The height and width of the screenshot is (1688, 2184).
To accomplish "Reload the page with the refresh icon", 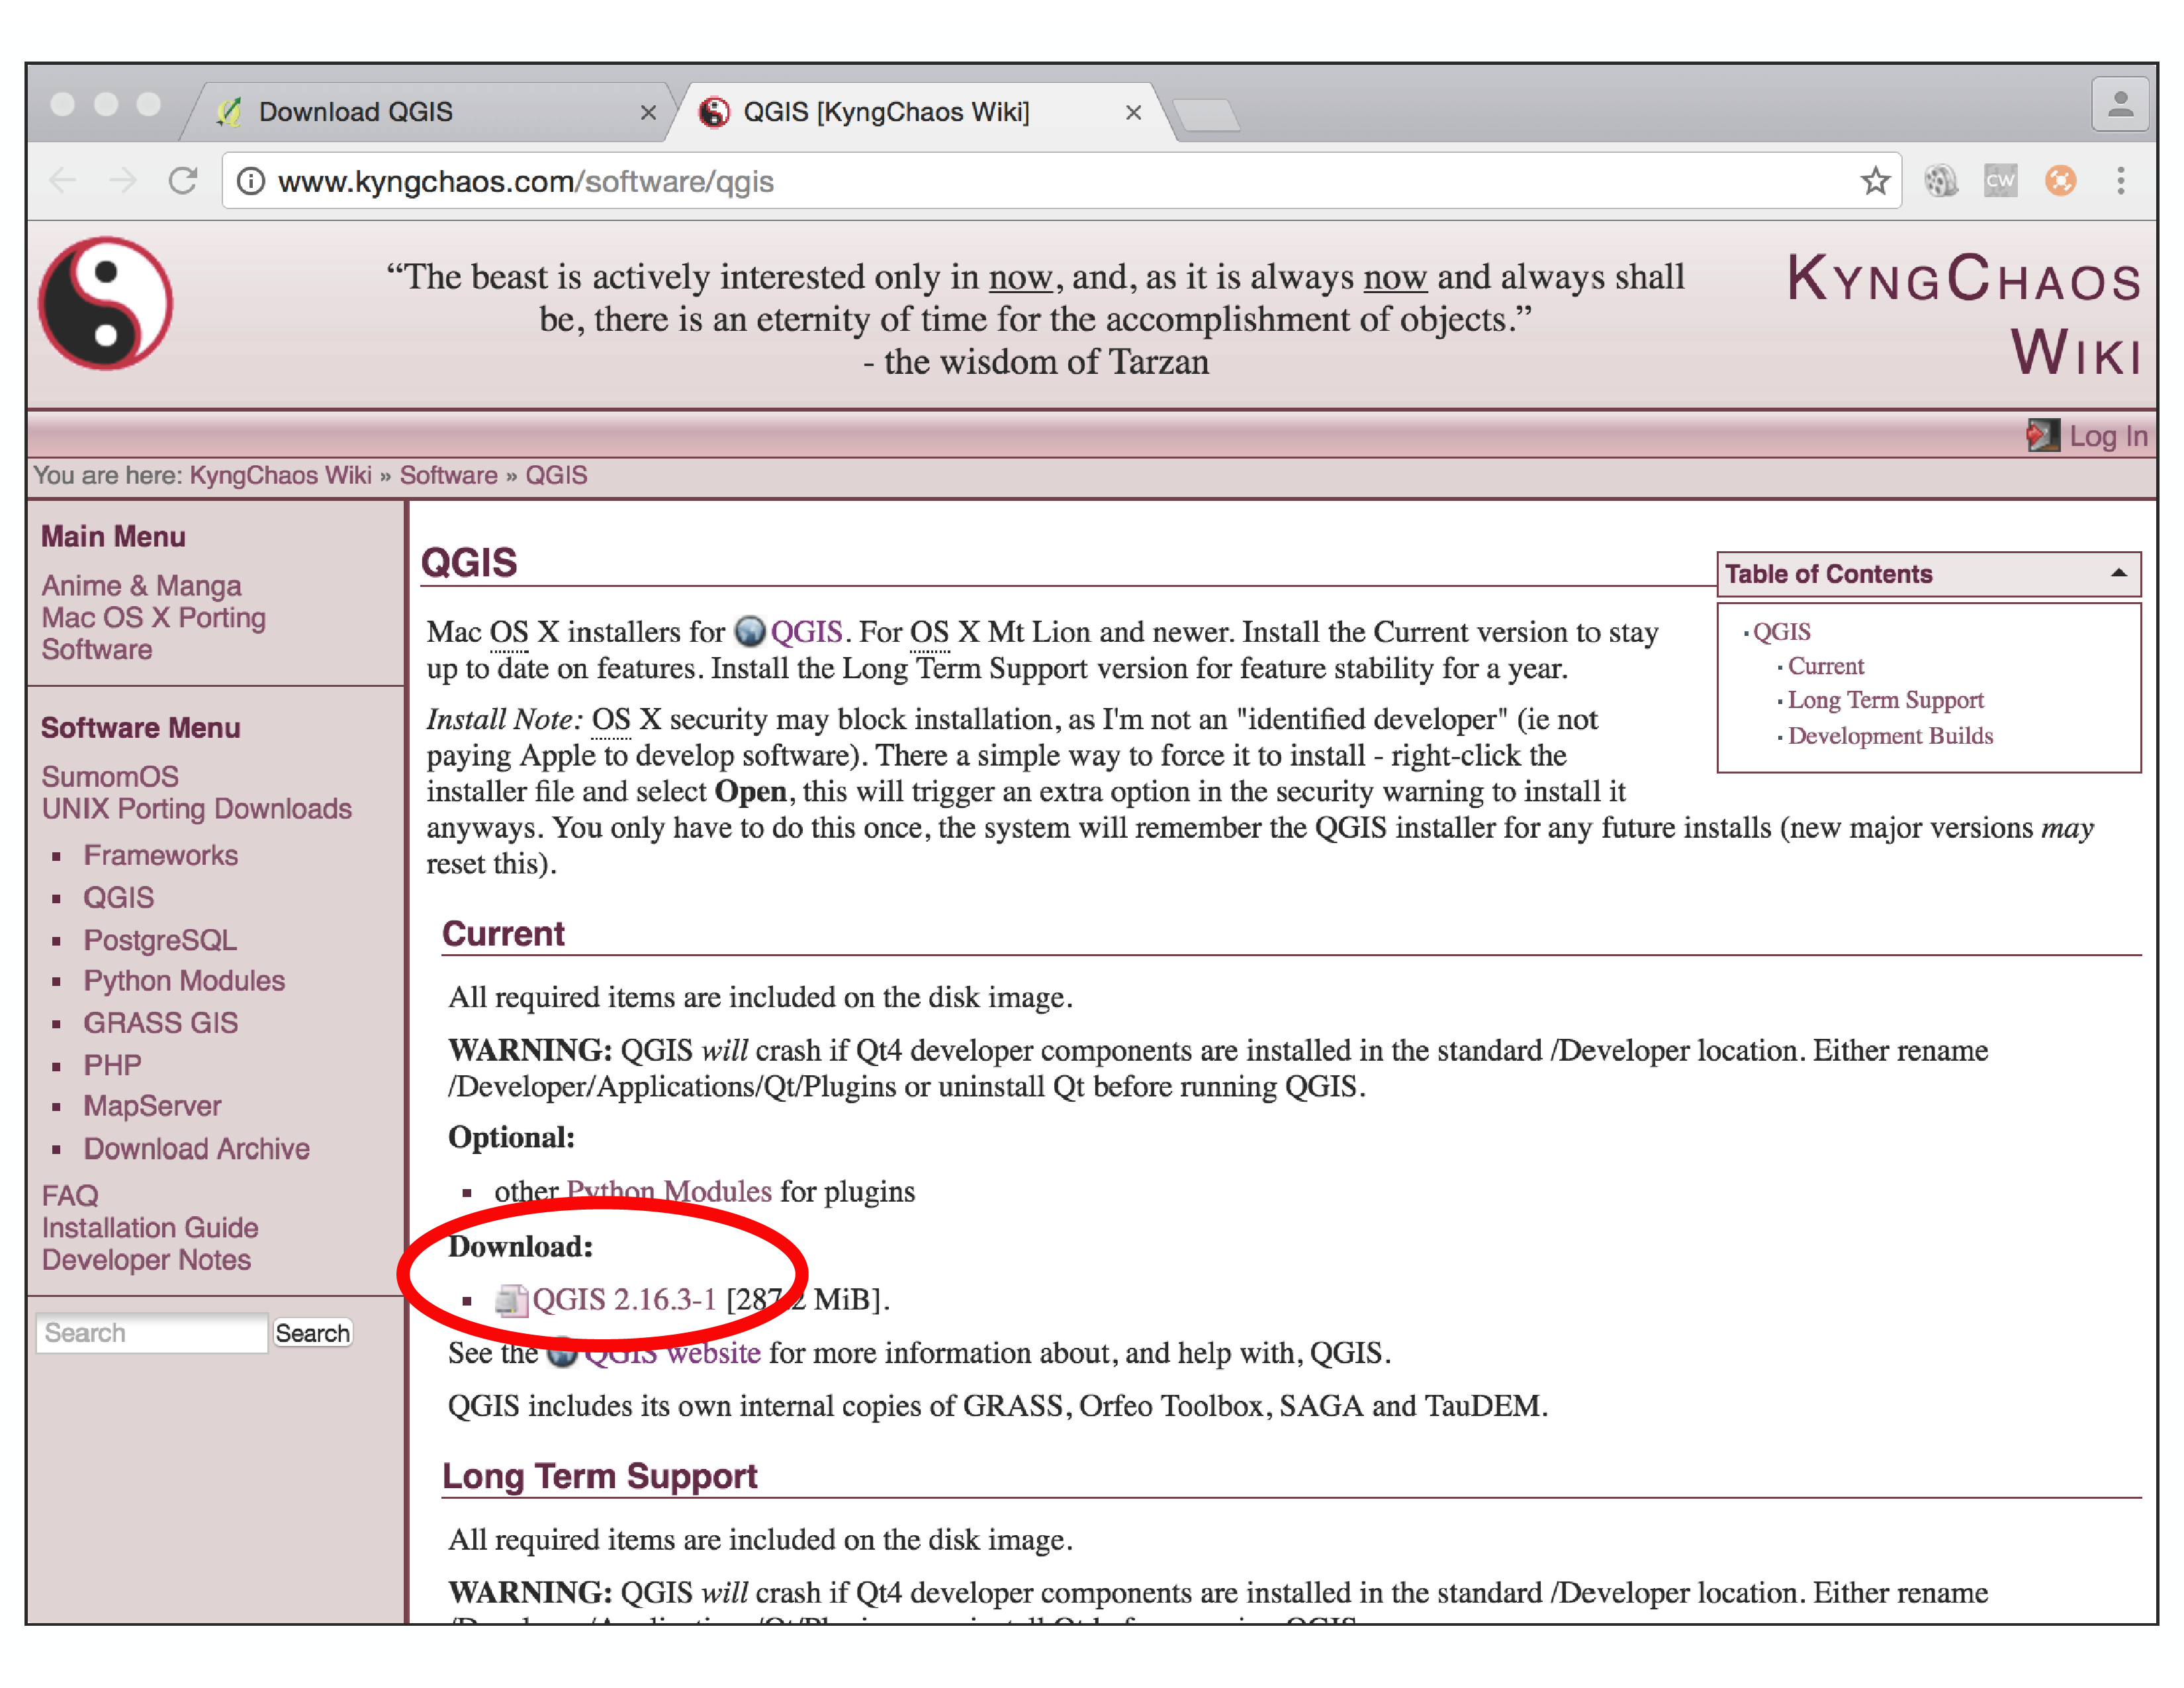I will click(x=183, y=181).
